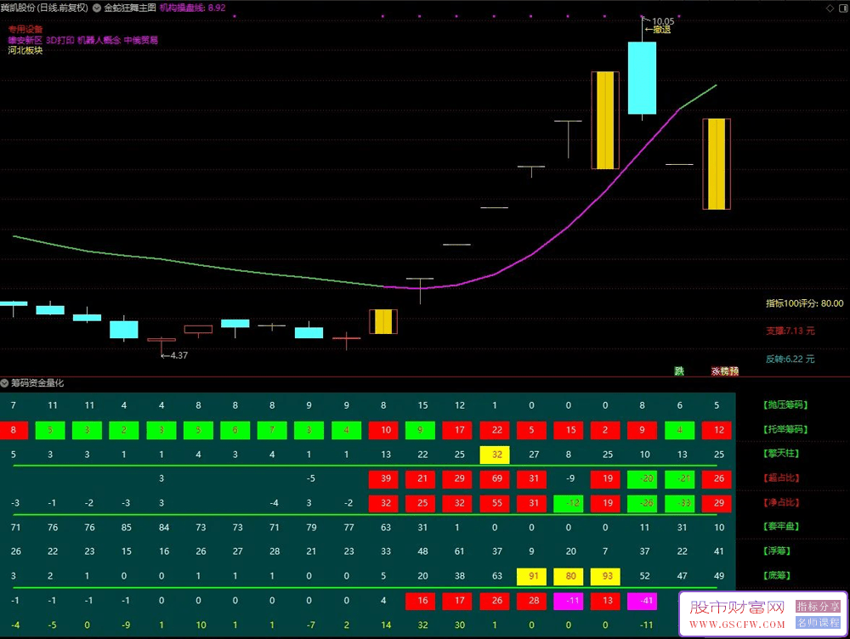This screenshot has height=639, width=850.
Task: Click the 【超占比】 row label
Action: tap(781, 478)
